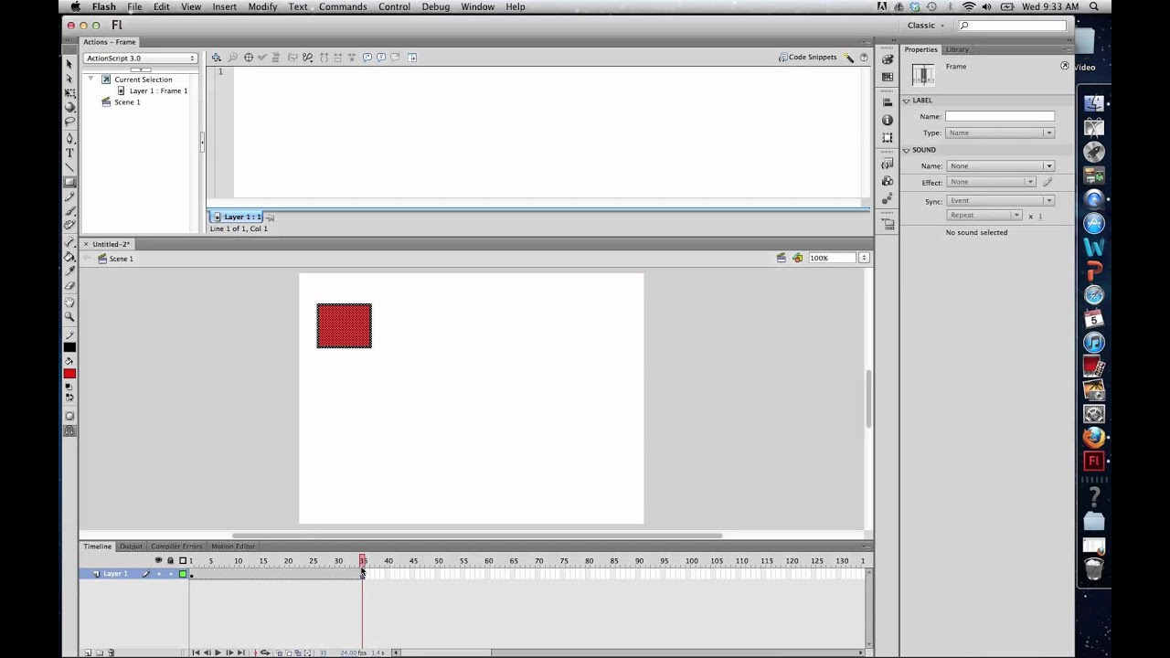The height and width of the screenshot is (658, 1170).
Task: Click the New Layer icon in timeline
Action: [x=88, y=653]
